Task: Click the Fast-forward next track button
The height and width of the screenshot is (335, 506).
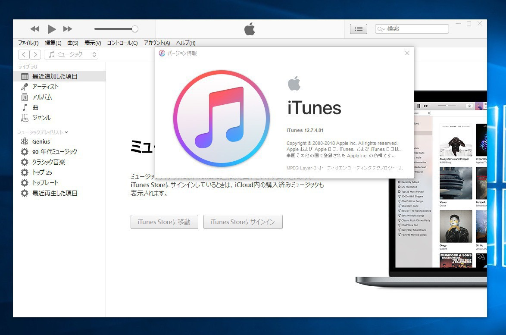Action: pyautogui.click(x=68, y=29)
